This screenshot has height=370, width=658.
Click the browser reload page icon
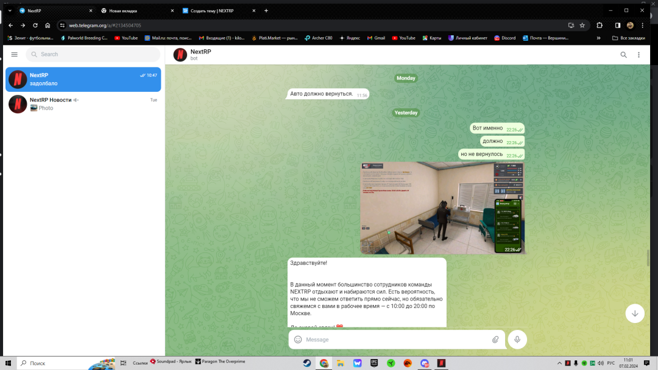tap(35, 26)
